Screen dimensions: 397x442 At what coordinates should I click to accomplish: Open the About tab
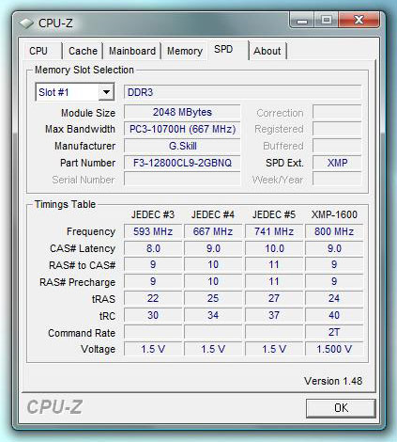coord(267,51)
